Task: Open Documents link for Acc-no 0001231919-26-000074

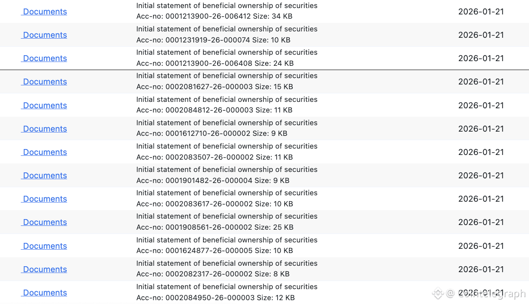Action: coord(45,35)
